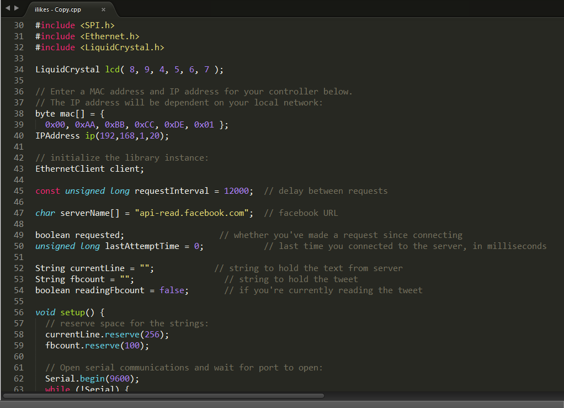The height and width of the screenshot is (408, 564).
Task: Click line number 38 in the gutter
Action: coord(19,114)
